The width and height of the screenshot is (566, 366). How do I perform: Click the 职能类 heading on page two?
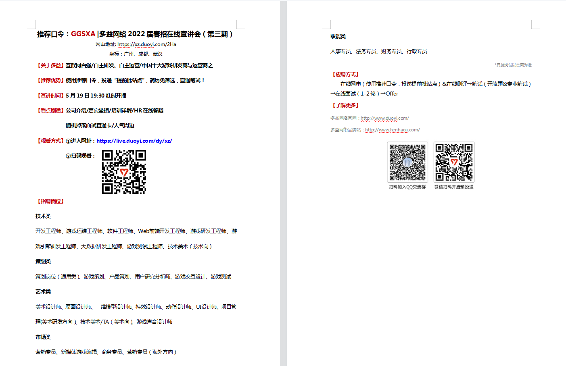[x=338, y=36]
